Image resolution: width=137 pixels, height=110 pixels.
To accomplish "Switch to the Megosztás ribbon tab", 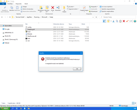I will [x=19, y=4].
